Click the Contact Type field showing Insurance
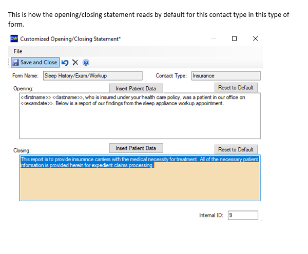 (226, 75)
